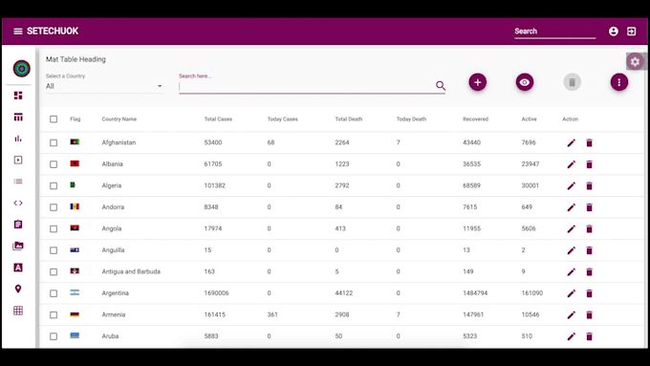Click the Antigua and Barbuda country name
The width and height of the screenshot is (650, 366).
point(131,272)
